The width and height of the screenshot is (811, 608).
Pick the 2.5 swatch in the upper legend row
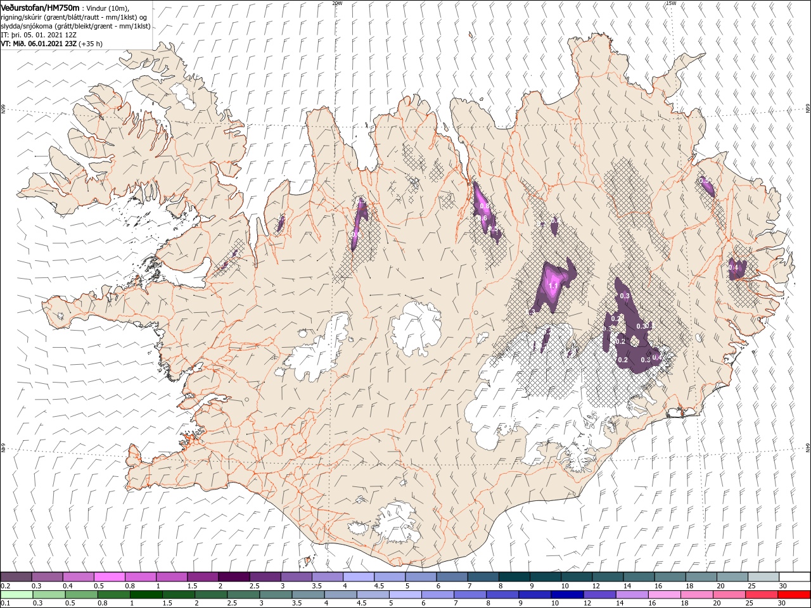[265, 576]
